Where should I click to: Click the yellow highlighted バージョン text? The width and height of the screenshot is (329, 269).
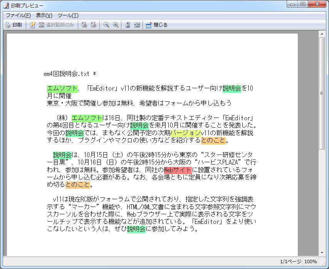coord(186,133)
